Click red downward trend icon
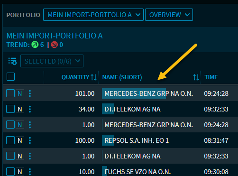The width and height of the screenshot is (238, 176). (55, 45)
